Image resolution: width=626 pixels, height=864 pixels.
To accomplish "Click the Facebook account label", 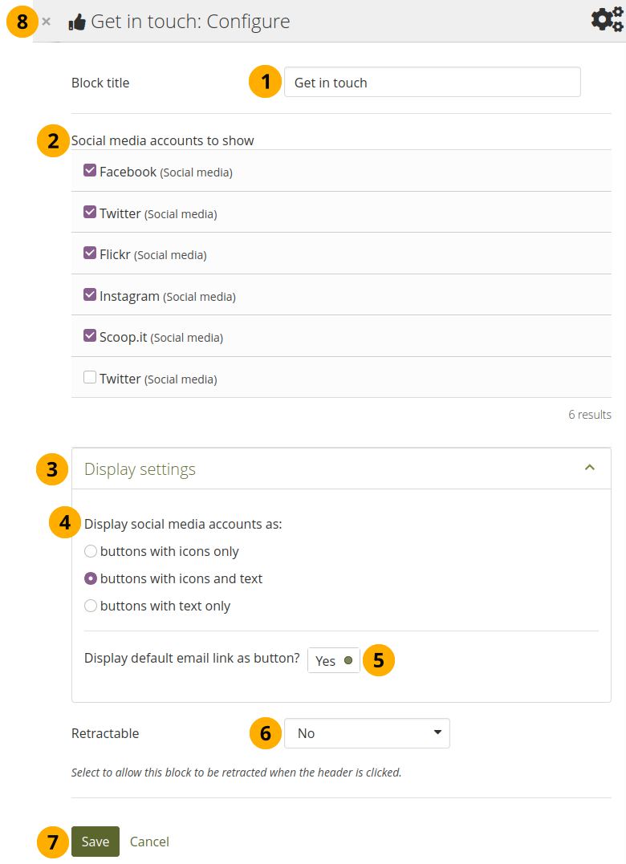I will click(128, 172).
